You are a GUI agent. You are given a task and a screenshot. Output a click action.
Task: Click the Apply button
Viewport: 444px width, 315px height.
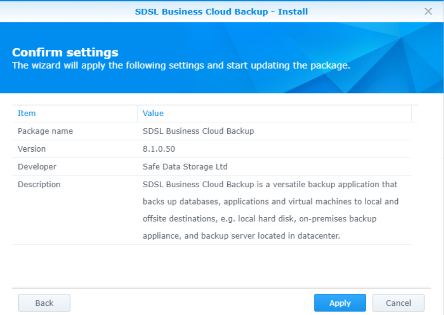(340, 303)
